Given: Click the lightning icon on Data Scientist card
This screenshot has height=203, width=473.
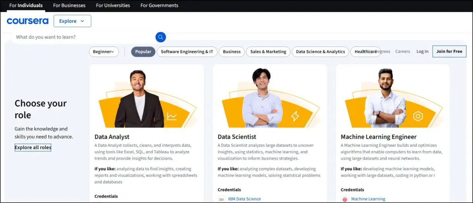Looking at the screenshot, I should pos(295,116).
